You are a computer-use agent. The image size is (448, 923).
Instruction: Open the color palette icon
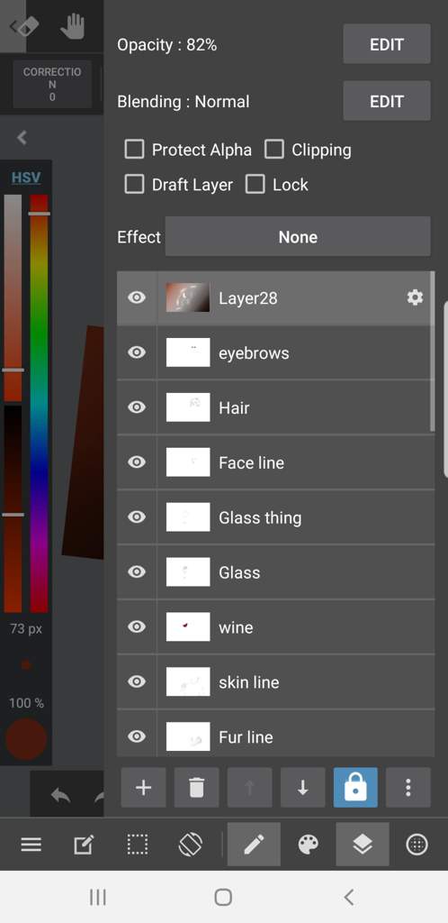309,845
